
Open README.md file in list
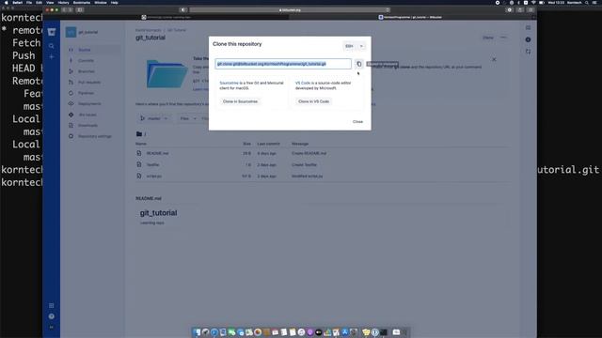pos(157,153)
